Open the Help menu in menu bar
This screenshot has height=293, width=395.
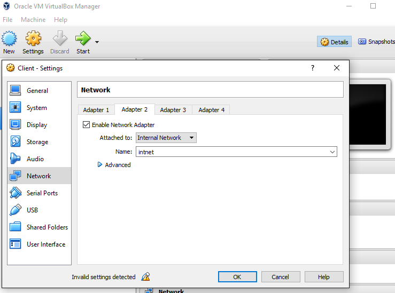point(60,20)
